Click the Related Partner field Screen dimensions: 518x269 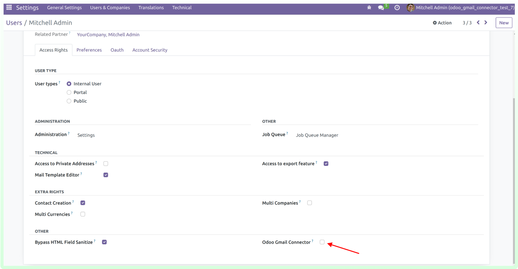pyautogui.click(x=108, y=35)
